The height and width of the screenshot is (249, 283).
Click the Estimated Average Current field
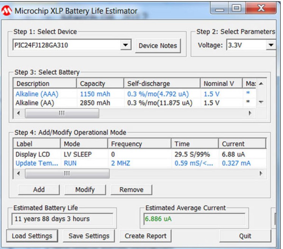click(194, 219)
